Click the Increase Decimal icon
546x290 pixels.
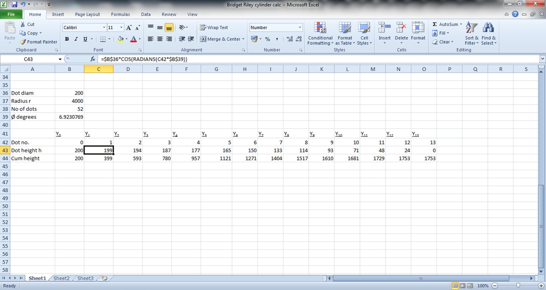290,39
